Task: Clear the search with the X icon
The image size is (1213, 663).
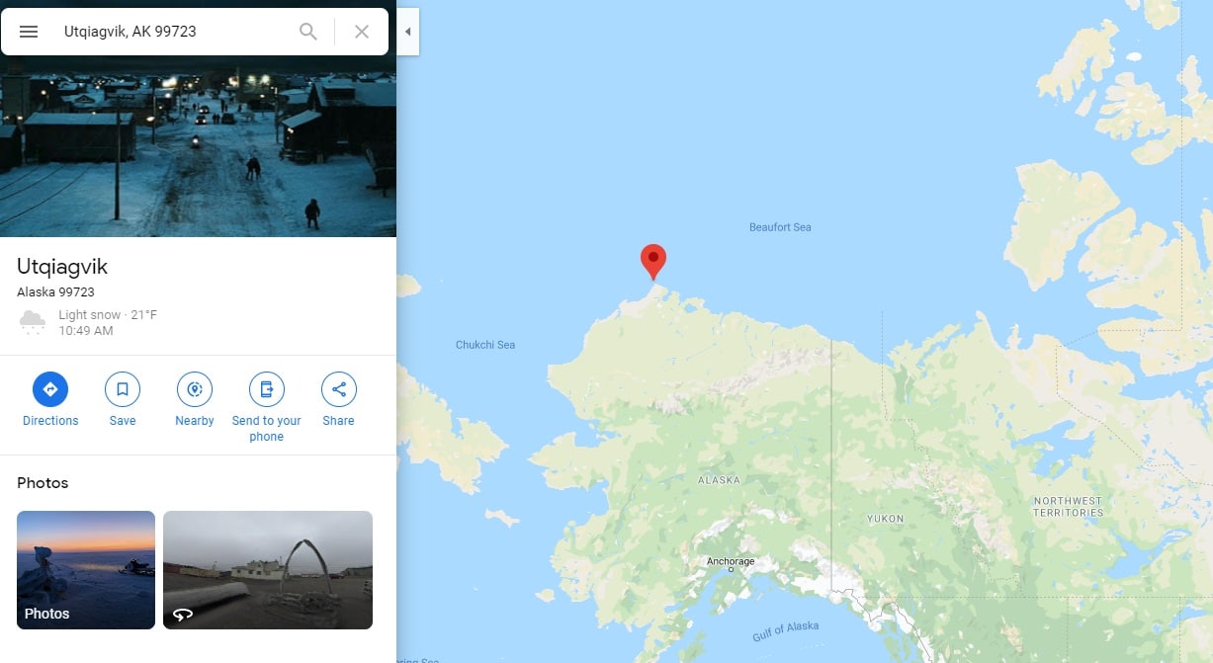Action: pyautogui.click(x=362, y=32)
